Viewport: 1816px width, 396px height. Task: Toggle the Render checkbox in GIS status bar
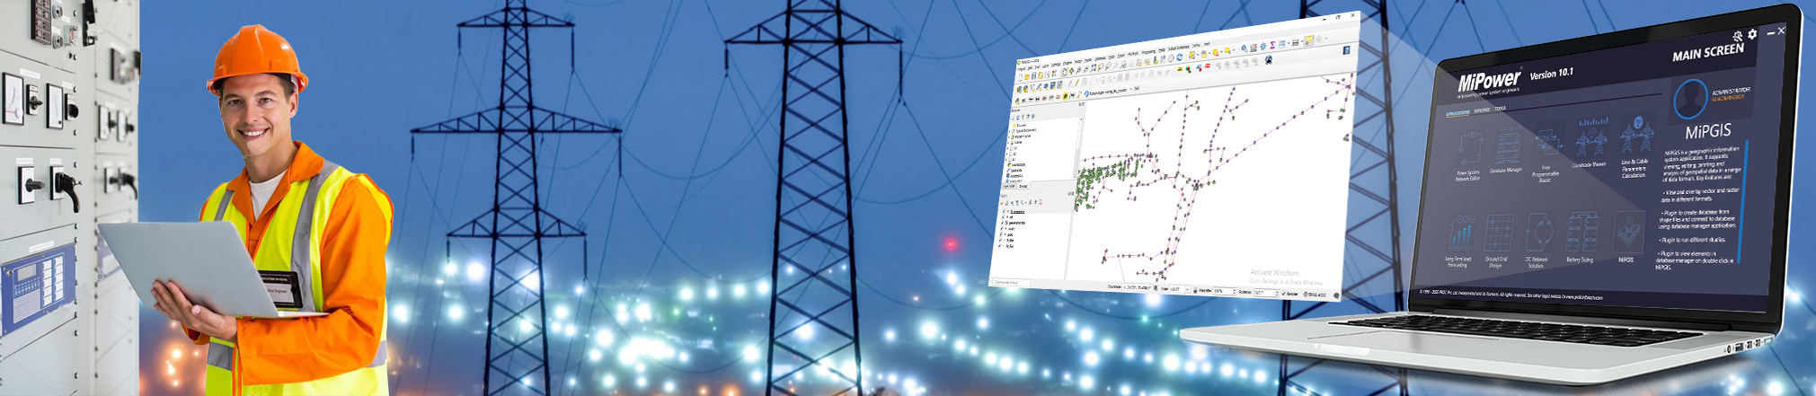point(1283,294)
